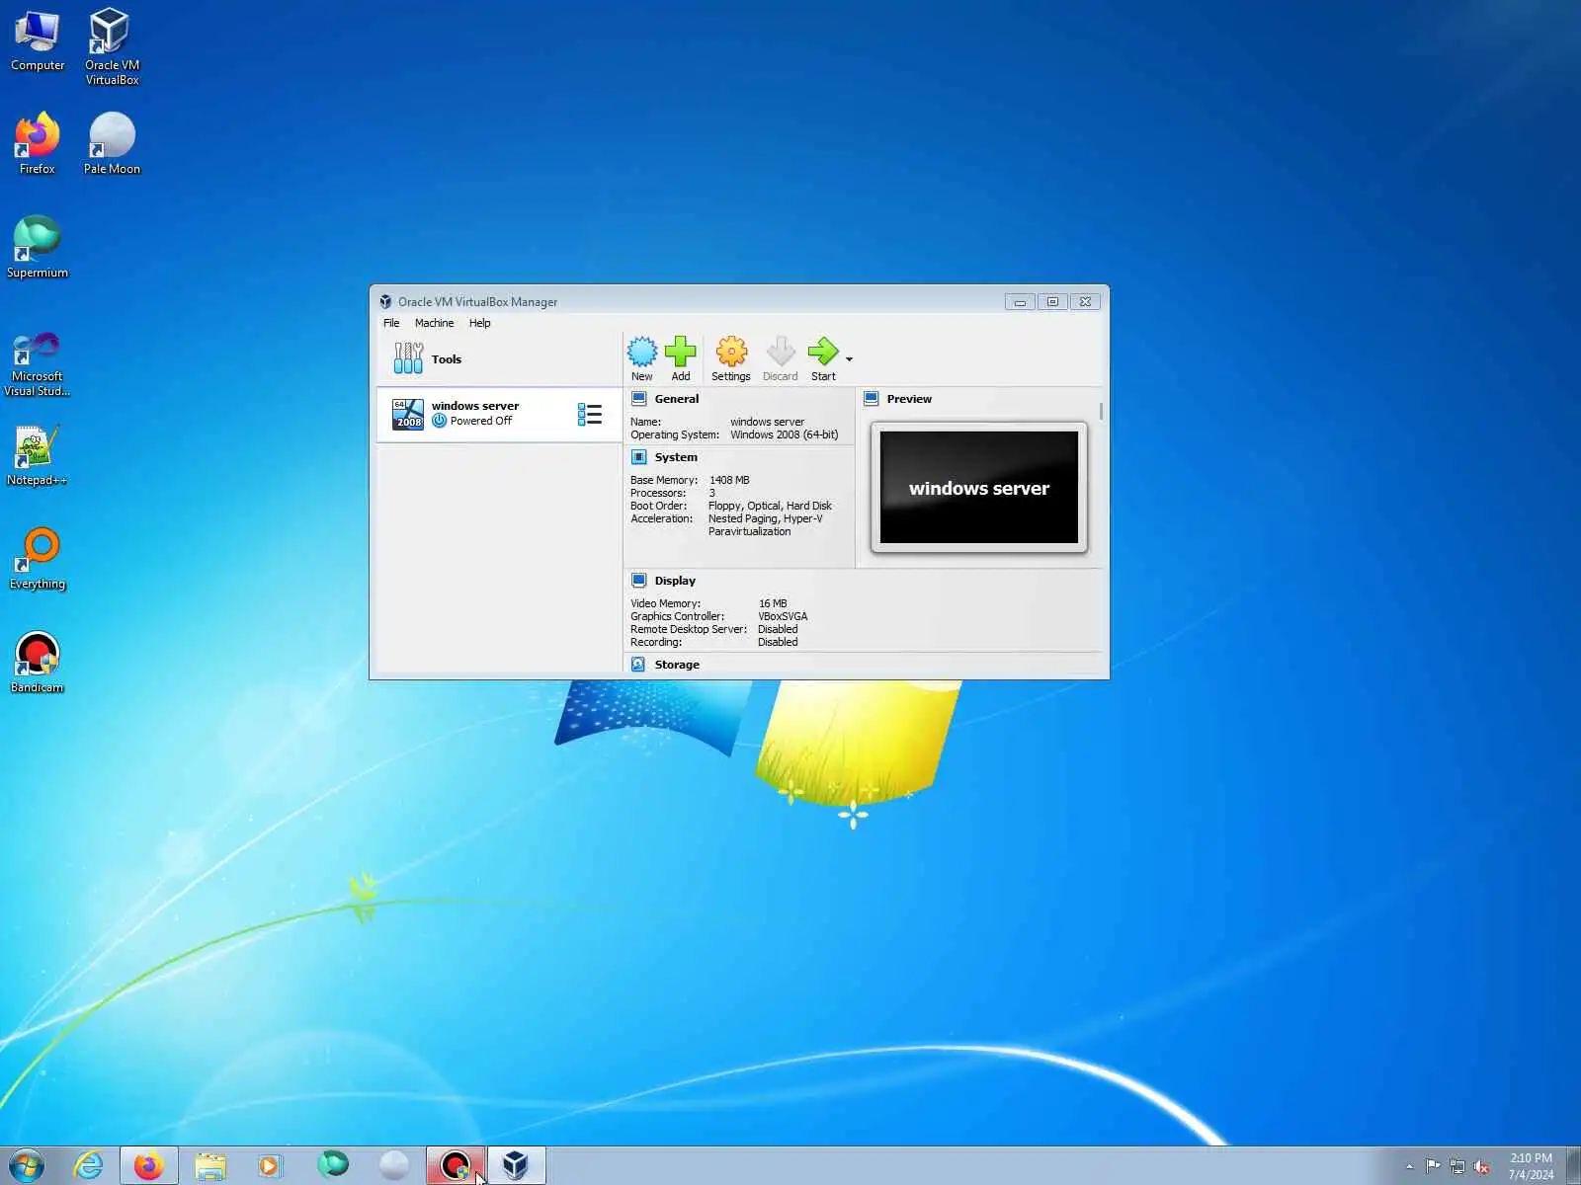This screenshot has height=1185, width=1581.
Task: Open VM Settings from the toolbar
Action: [x=731, y=358]
